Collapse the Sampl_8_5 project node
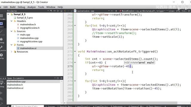This screenshot has height=107, width=191. pyautogui.click(x=8, y=14)
